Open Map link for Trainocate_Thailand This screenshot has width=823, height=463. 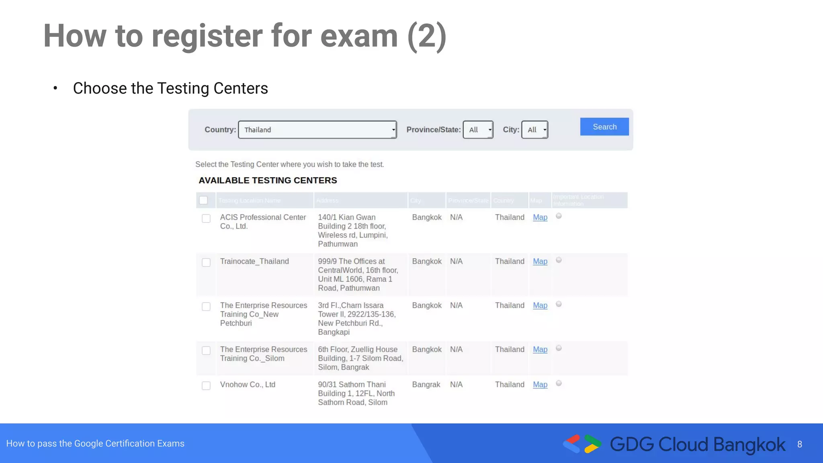[x=540, y=262]
